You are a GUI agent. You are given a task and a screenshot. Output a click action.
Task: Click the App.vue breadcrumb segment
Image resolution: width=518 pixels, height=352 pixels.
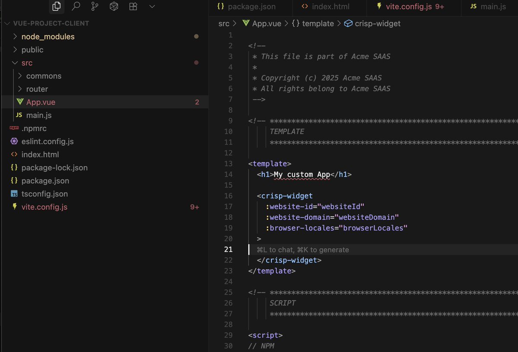267,24
